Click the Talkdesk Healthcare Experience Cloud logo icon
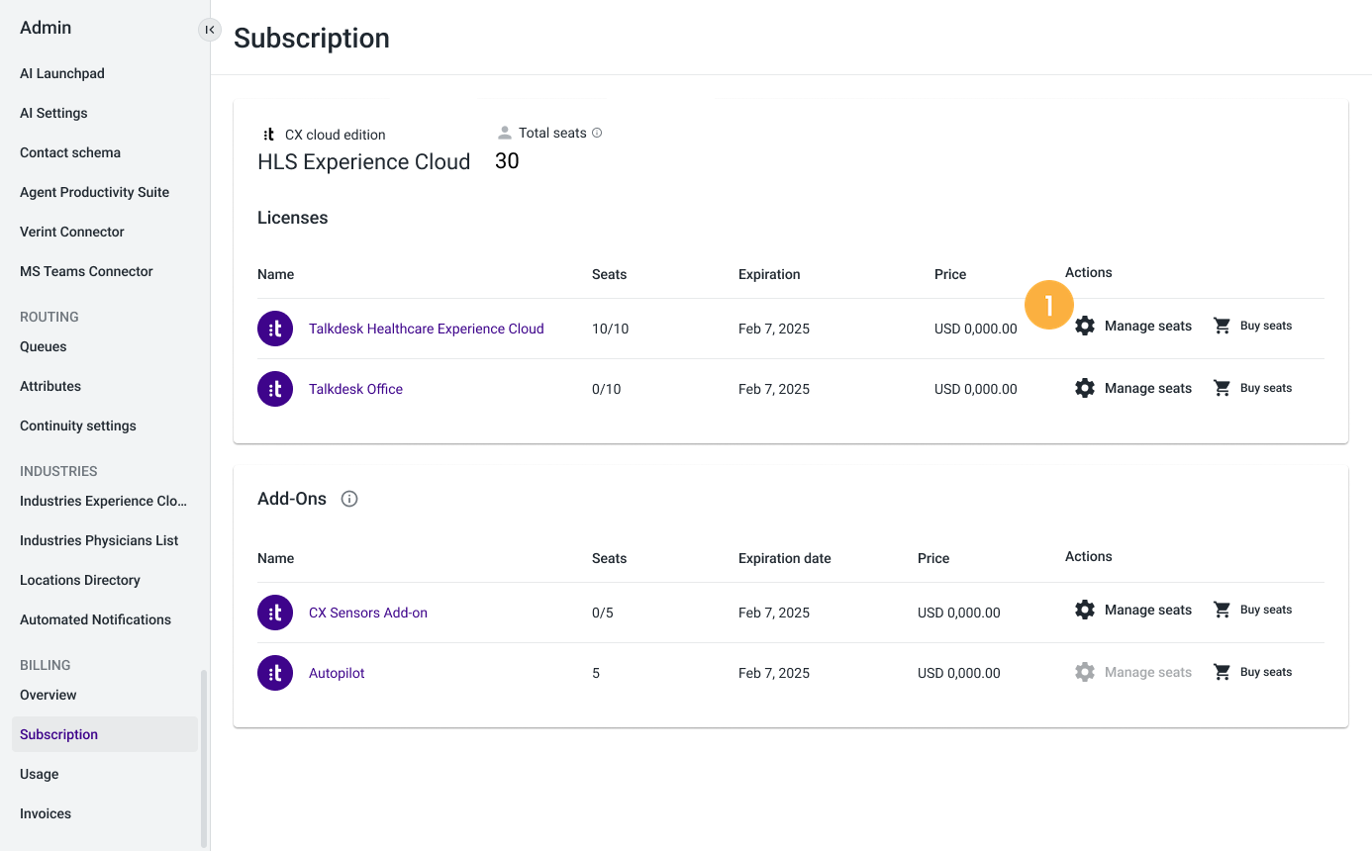This screenshot has height=851, width=1372. tap(275, 329)
